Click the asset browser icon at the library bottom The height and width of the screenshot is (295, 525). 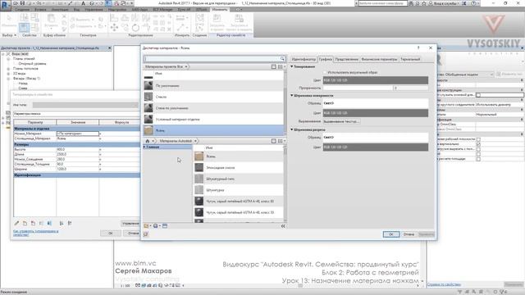point(165,226)
